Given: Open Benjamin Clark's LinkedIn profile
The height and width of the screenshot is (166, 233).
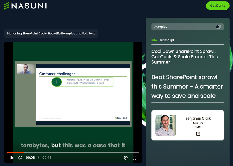Looking at the screenshot, I should click(x=198, y=134).
